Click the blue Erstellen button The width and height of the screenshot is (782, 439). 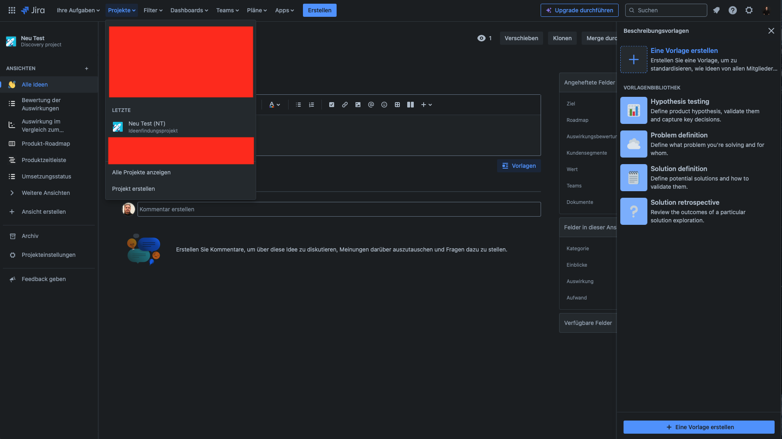pyautogui.click(x=319, y=10)
